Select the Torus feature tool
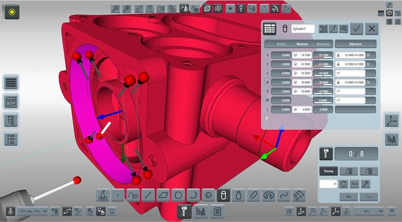Image resolution: width=402 pixels, height=222 pixels. pos(269,195)
